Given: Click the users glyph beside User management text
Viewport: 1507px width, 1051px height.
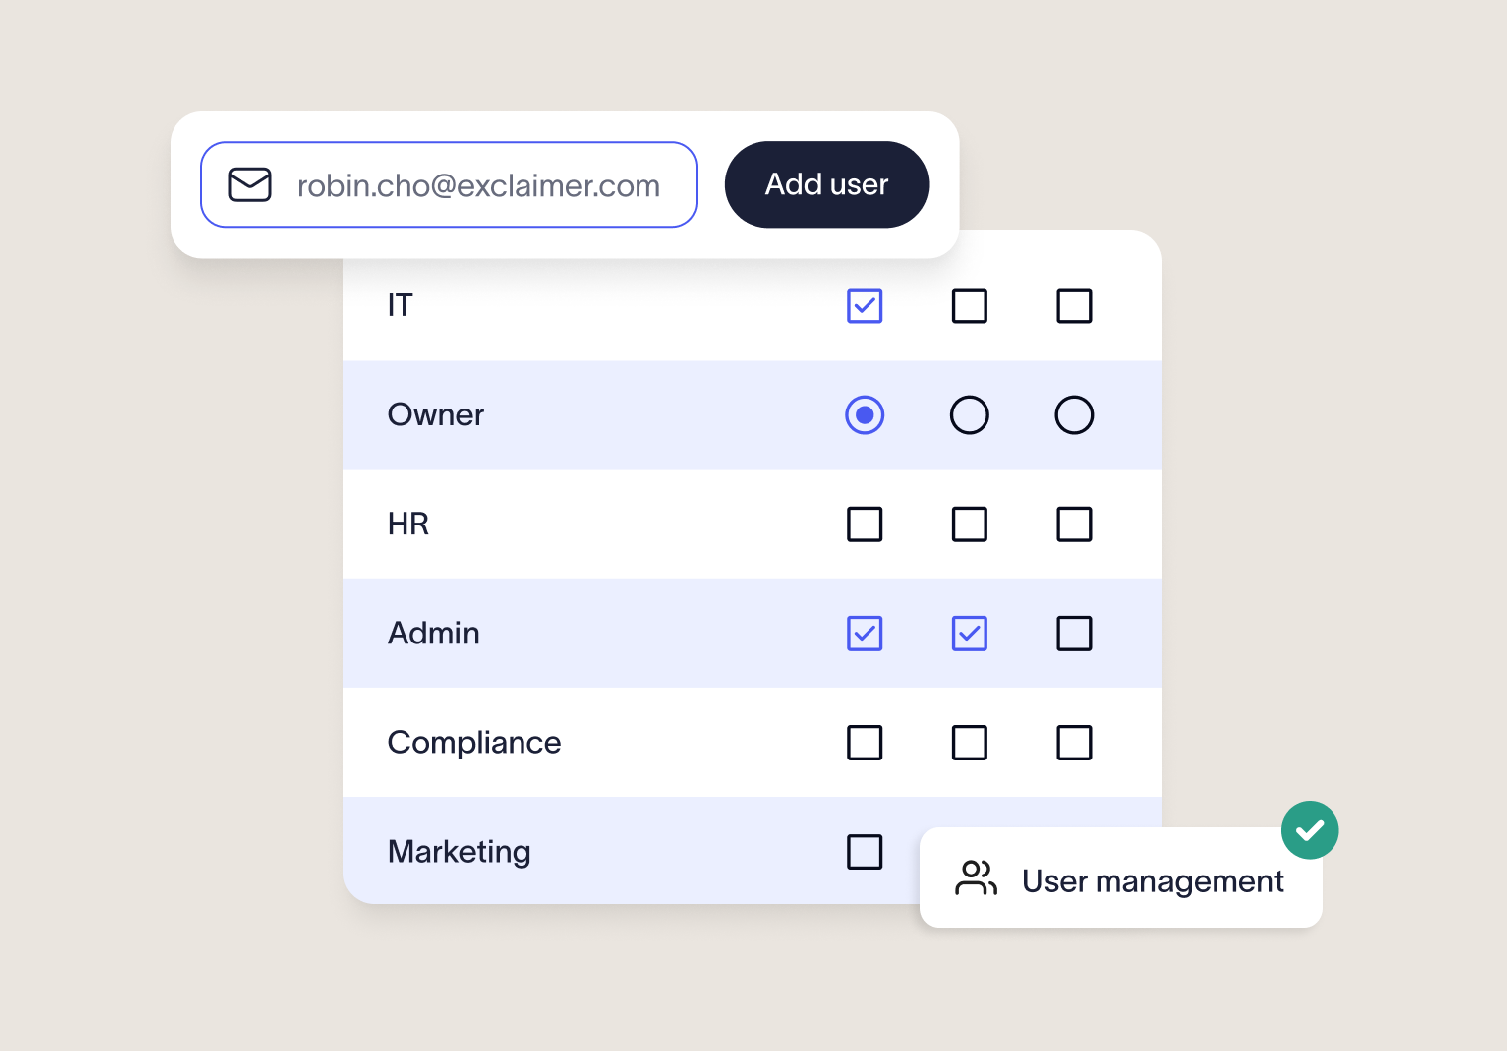Looking at the screenshot, I should (x=977, y=877).
